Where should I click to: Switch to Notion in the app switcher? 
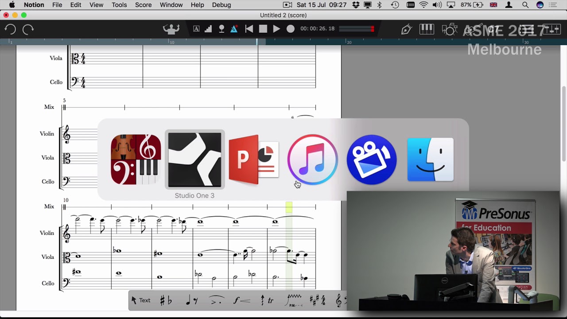click(x=136, y=159)
